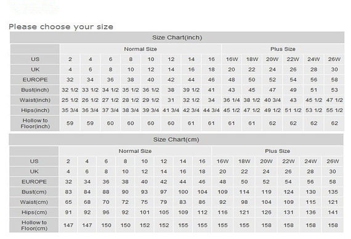Select the Hips(inch) row label
Screen dimensions: 351x239
pos(35,110)
